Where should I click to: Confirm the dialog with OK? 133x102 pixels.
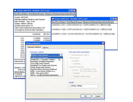click(86, 96)
